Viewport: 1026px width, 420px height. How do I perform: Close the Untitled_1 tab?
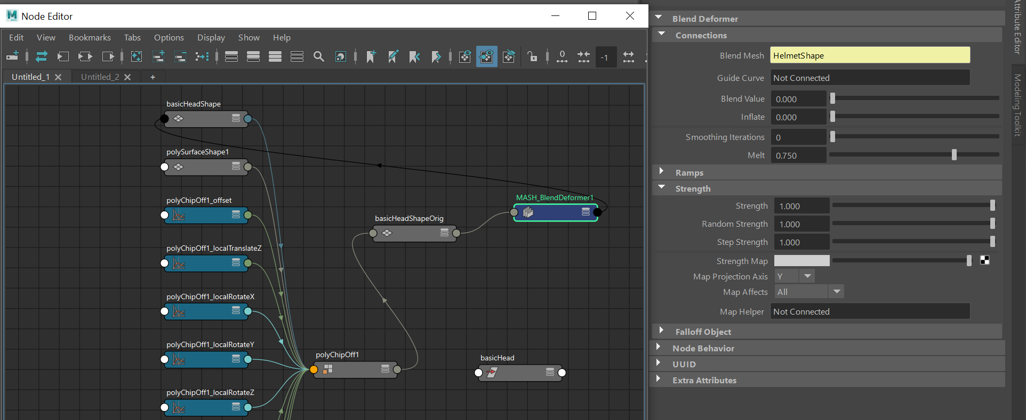pos(58,77)
